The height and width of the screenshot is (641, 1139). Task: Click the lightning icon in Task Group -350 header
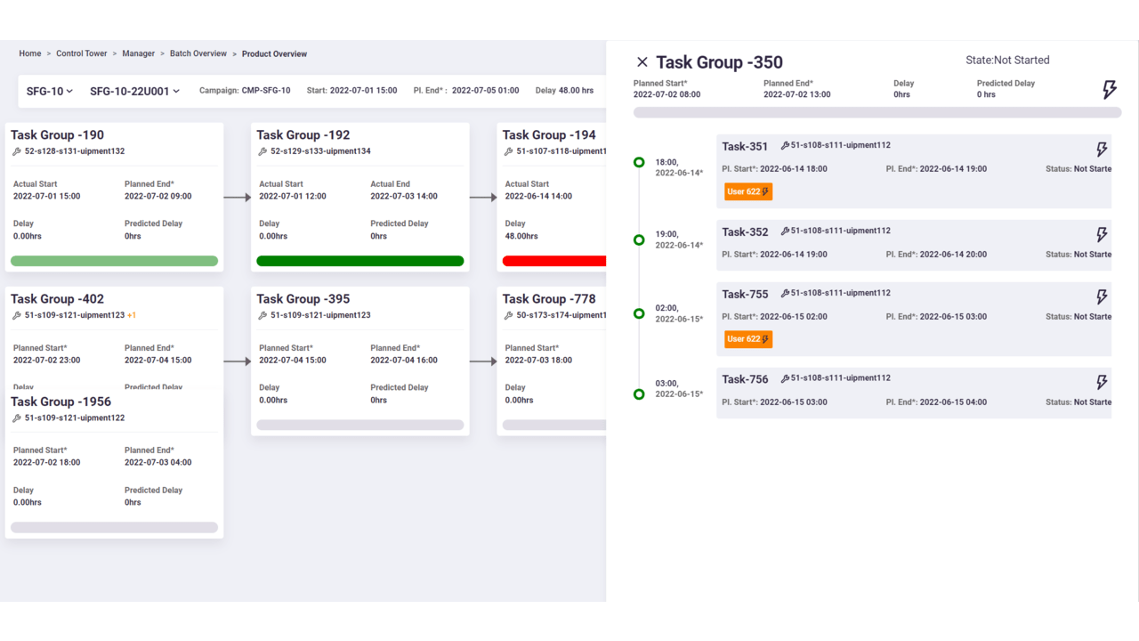click(x=1109, y=89)
